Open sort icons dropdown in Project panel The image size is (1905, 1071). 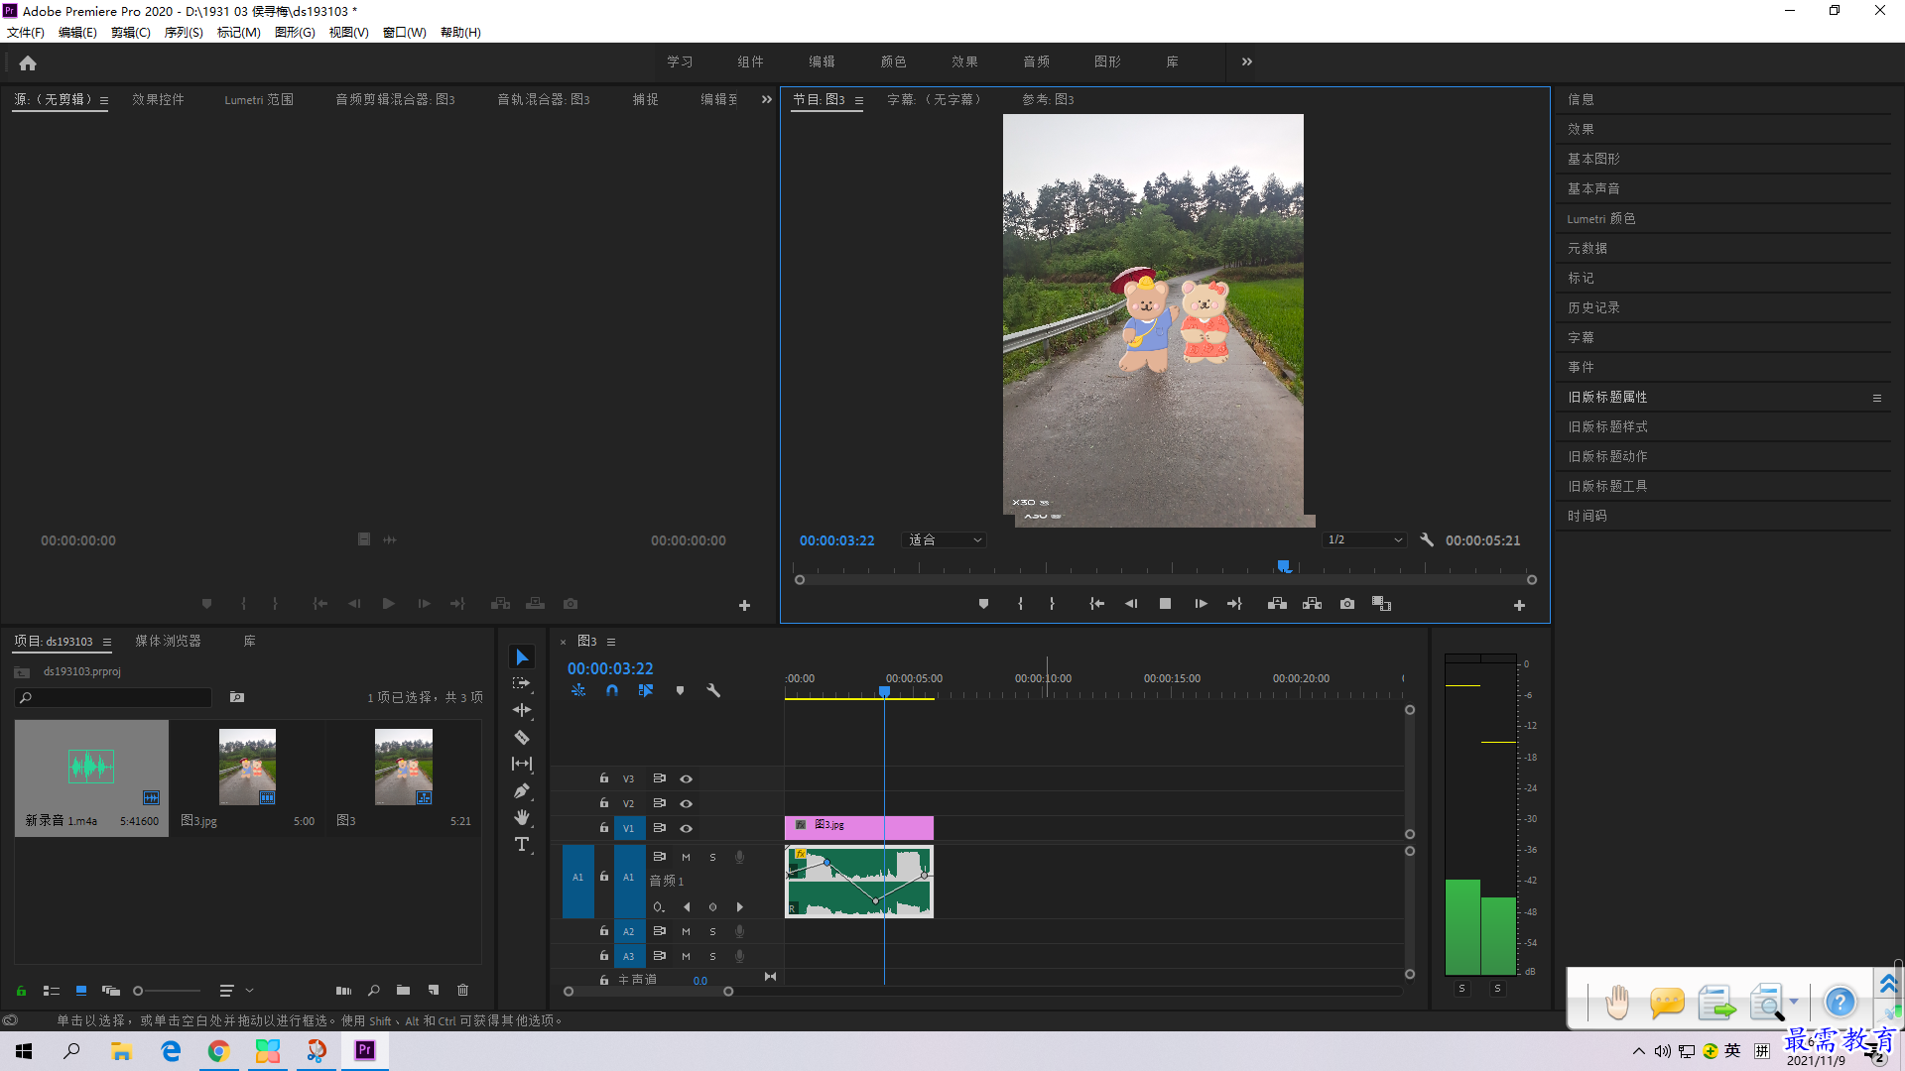point(235,990)
